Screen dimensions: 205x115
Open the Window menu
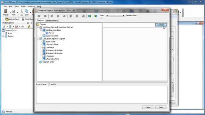(x=31, y=6)
